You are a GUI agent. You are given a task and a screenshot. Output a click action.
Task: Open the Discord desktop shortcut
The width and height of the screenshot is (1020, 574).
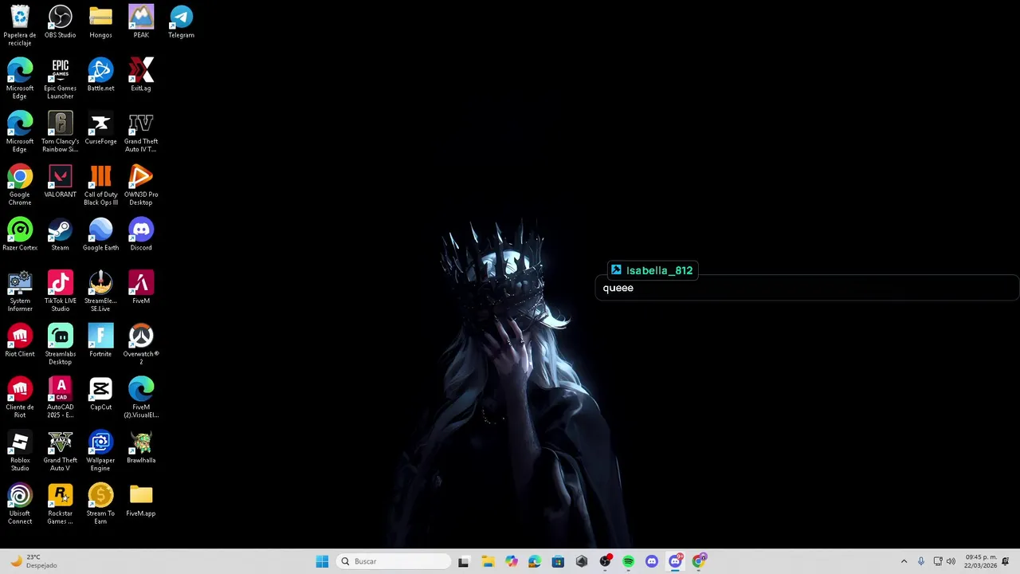point(141,234)
